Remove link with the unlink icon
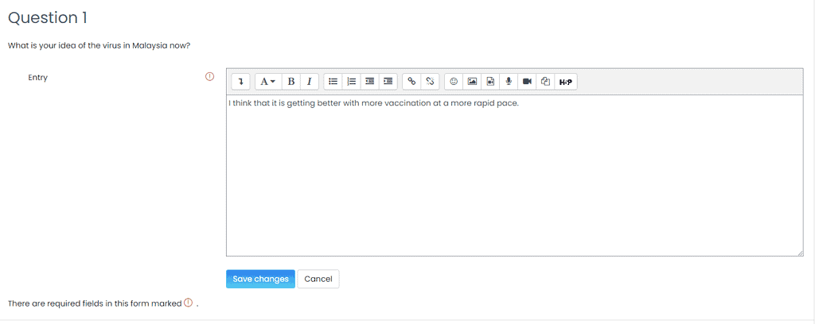This screenshot has width=815, height=324. (430, 81)
